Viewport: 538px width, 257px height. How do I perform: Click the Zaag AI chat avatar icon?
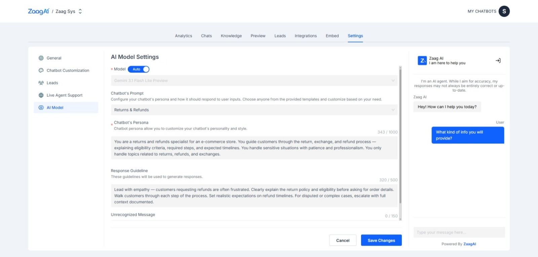(422, 61)
